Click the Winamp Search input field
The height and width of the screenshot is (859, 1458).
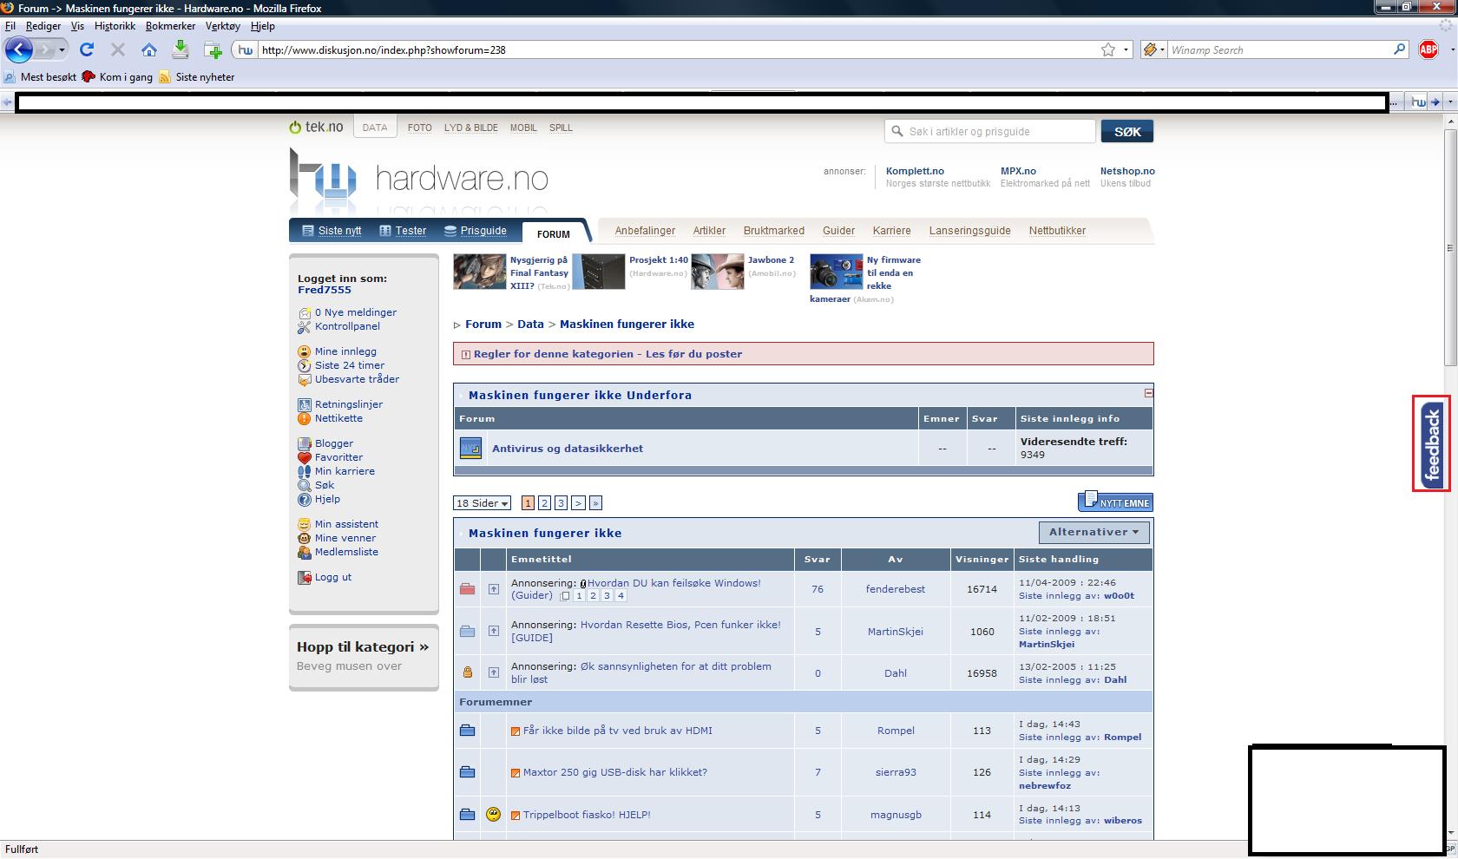coord(1280,49)
